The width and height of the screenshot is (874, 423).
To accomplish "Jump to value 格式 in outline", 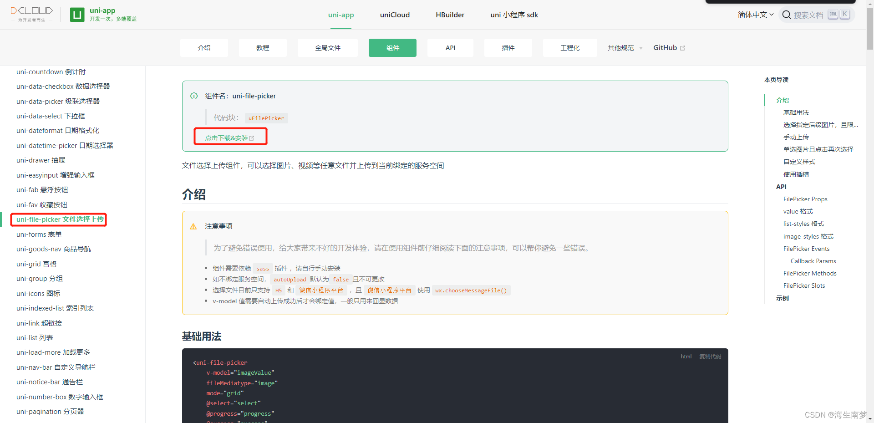I will click(798, 211).
